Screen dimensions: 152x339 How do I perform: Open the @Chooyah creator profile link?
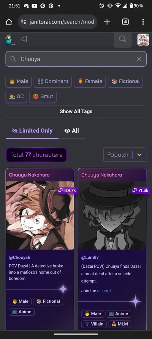(x=20, y=257)
